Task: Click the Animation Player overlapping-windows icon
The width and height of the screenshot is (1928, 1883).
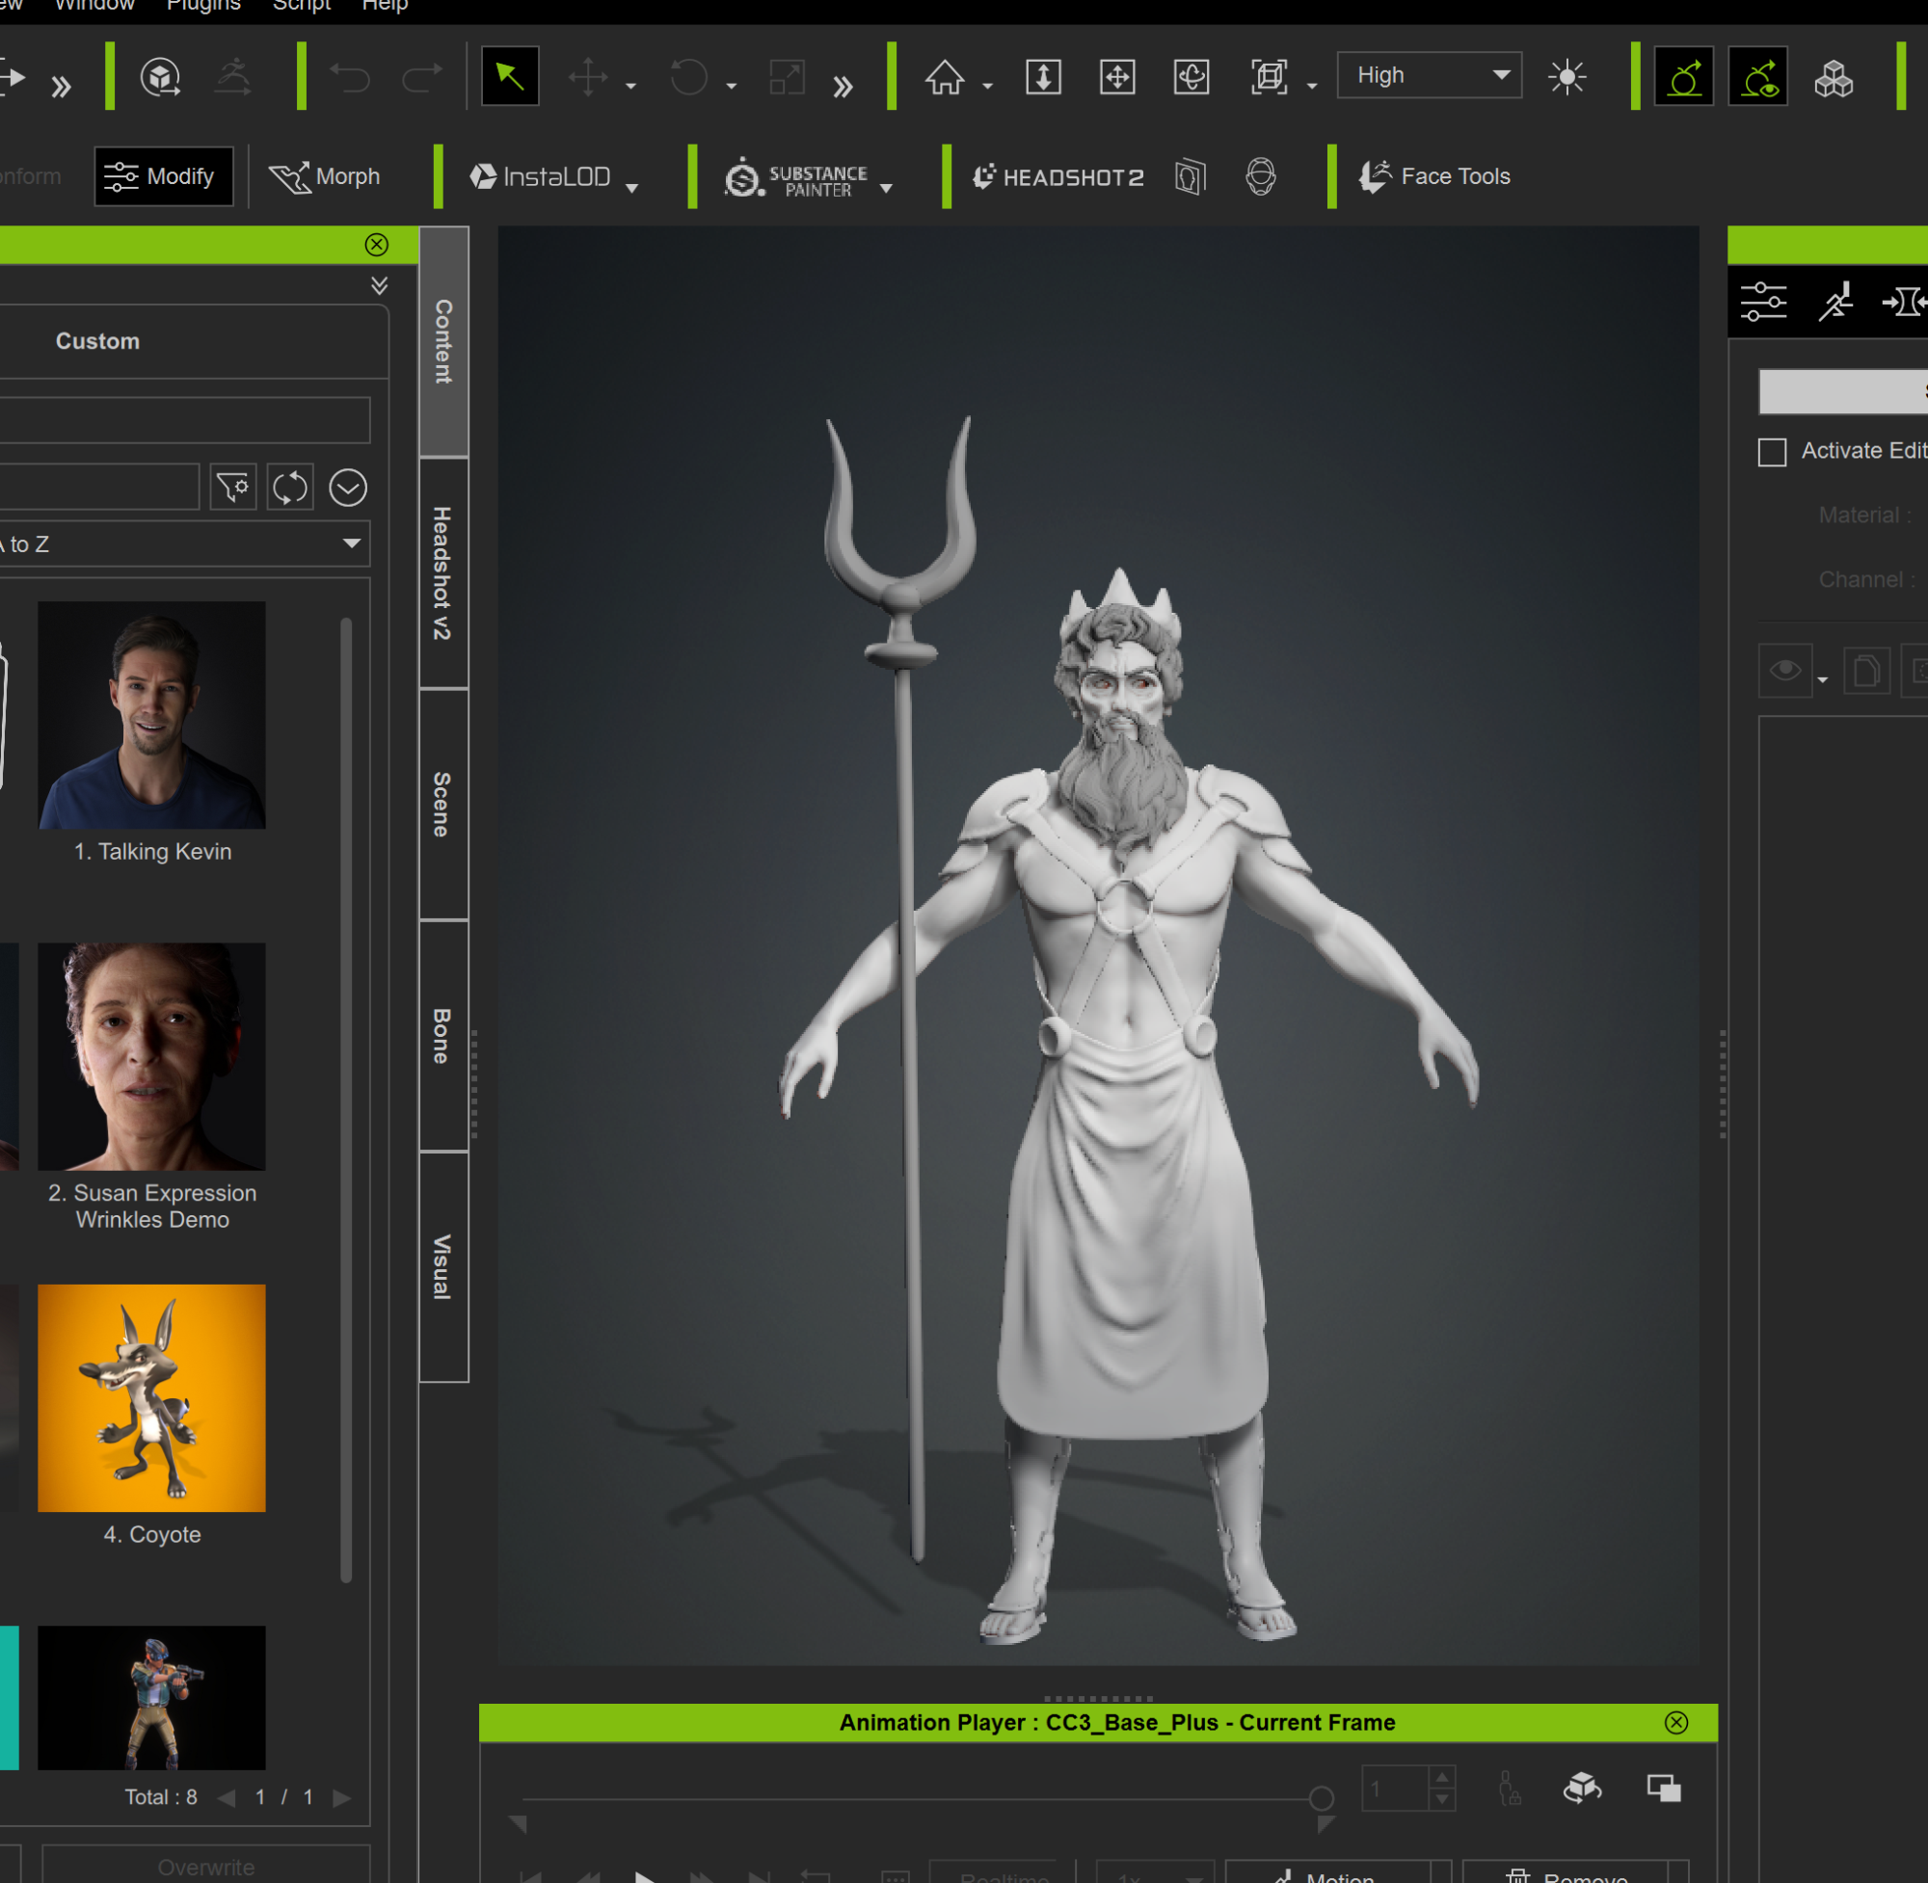Action: pyautogui.click(x=1663, y=1787)
